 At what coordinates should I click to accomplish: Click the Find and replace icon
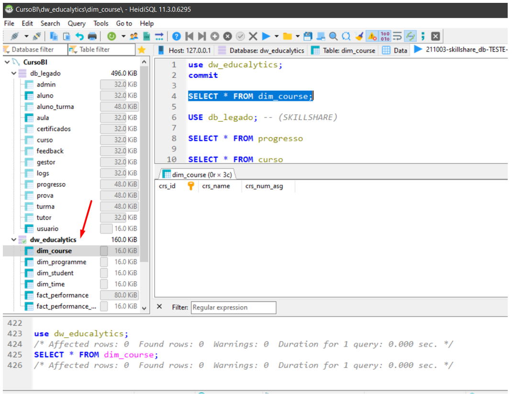point(346,36)
